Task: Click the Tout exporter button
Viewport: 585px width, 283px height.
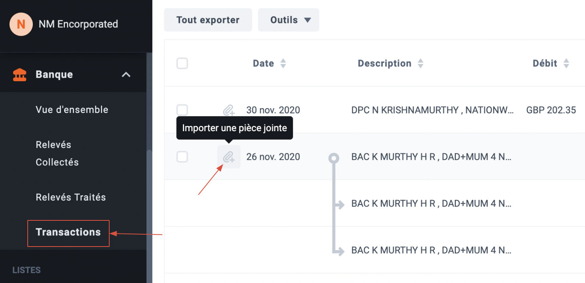Action: tap(208, 20)
